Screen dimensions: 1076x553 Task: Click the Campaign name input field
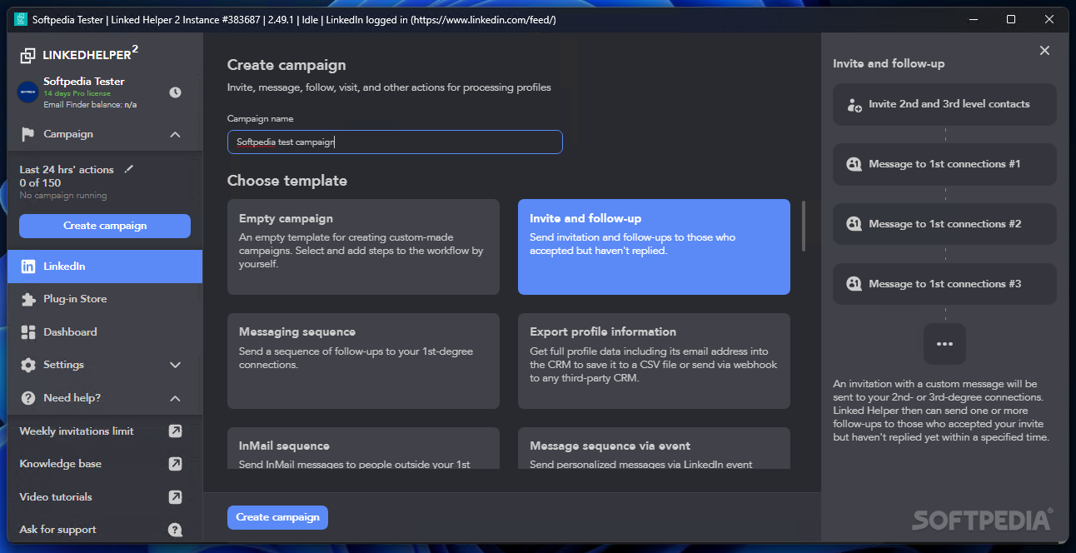tap(395, 142)
